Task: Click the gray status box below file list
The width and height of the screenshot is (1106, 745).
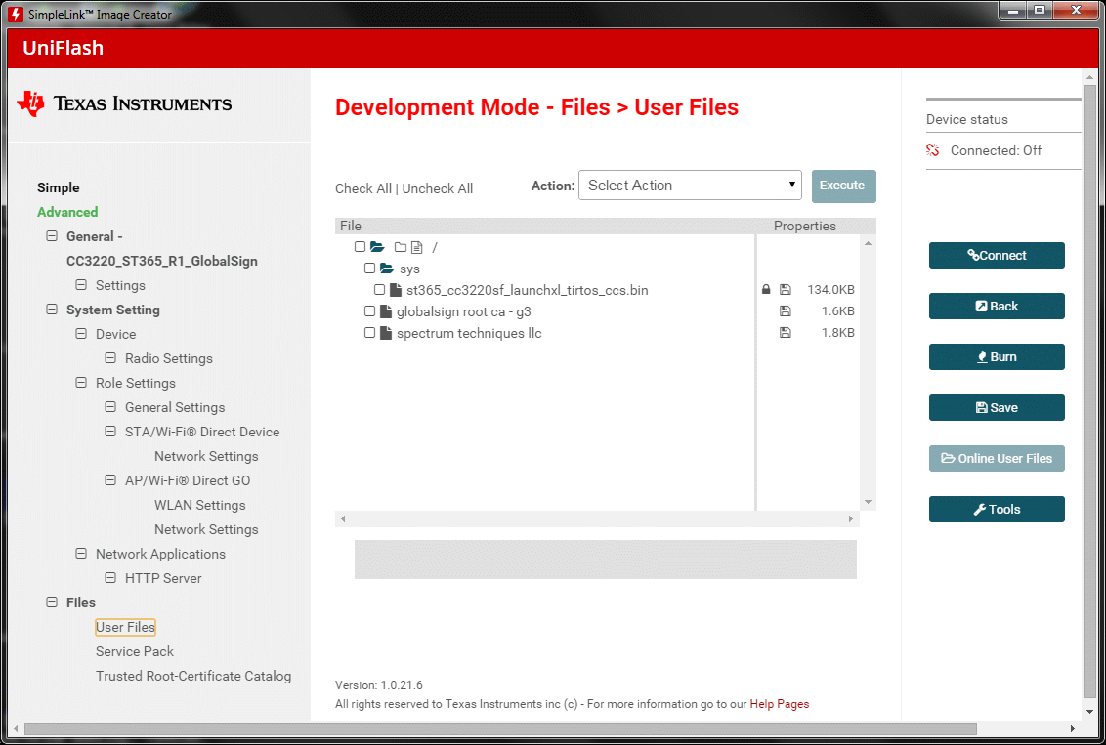Action: (x=605, y=559)
